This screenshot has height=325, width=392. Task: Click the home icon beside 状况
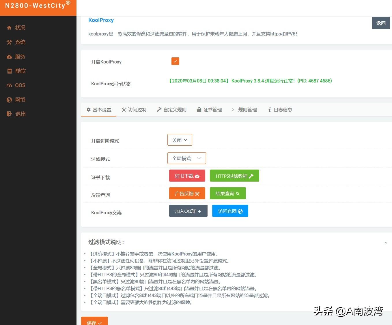pyautogui.click(x=9, y=28)
